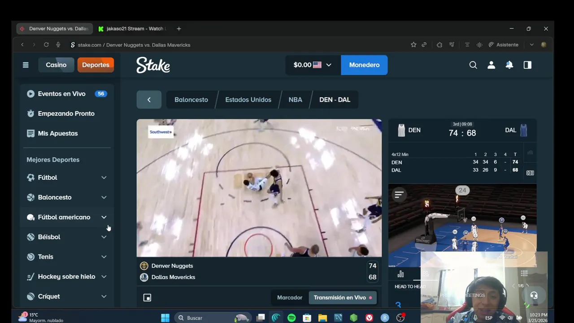
Task: Bookmark page with the star icon
Action: pyautogui.click(x=413, y=45)
